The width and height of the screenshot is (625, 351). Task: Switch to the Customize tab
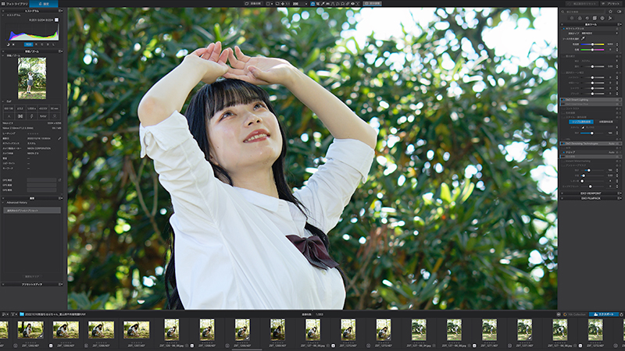click(44, 4)
